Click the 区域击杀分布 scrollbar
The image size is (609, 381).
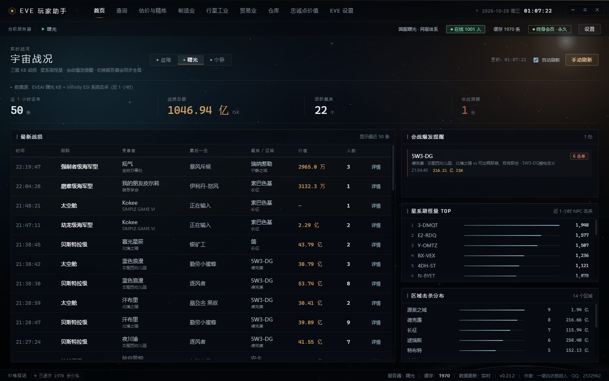[596, 315]
